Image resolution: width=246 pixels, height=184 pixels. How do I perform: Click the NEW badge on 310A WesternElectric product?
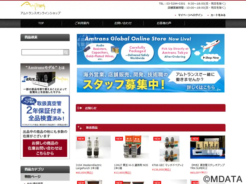point(81,139)
